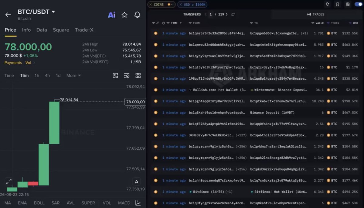Screen dimensions: 364x208
Task: Click the Arkham save disk icon
Action: click(348, 4)
